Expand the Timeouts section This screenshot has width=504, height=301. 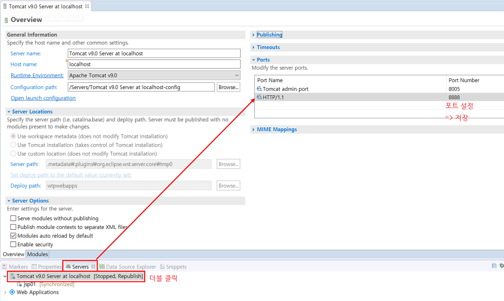(x=254, y=47)
